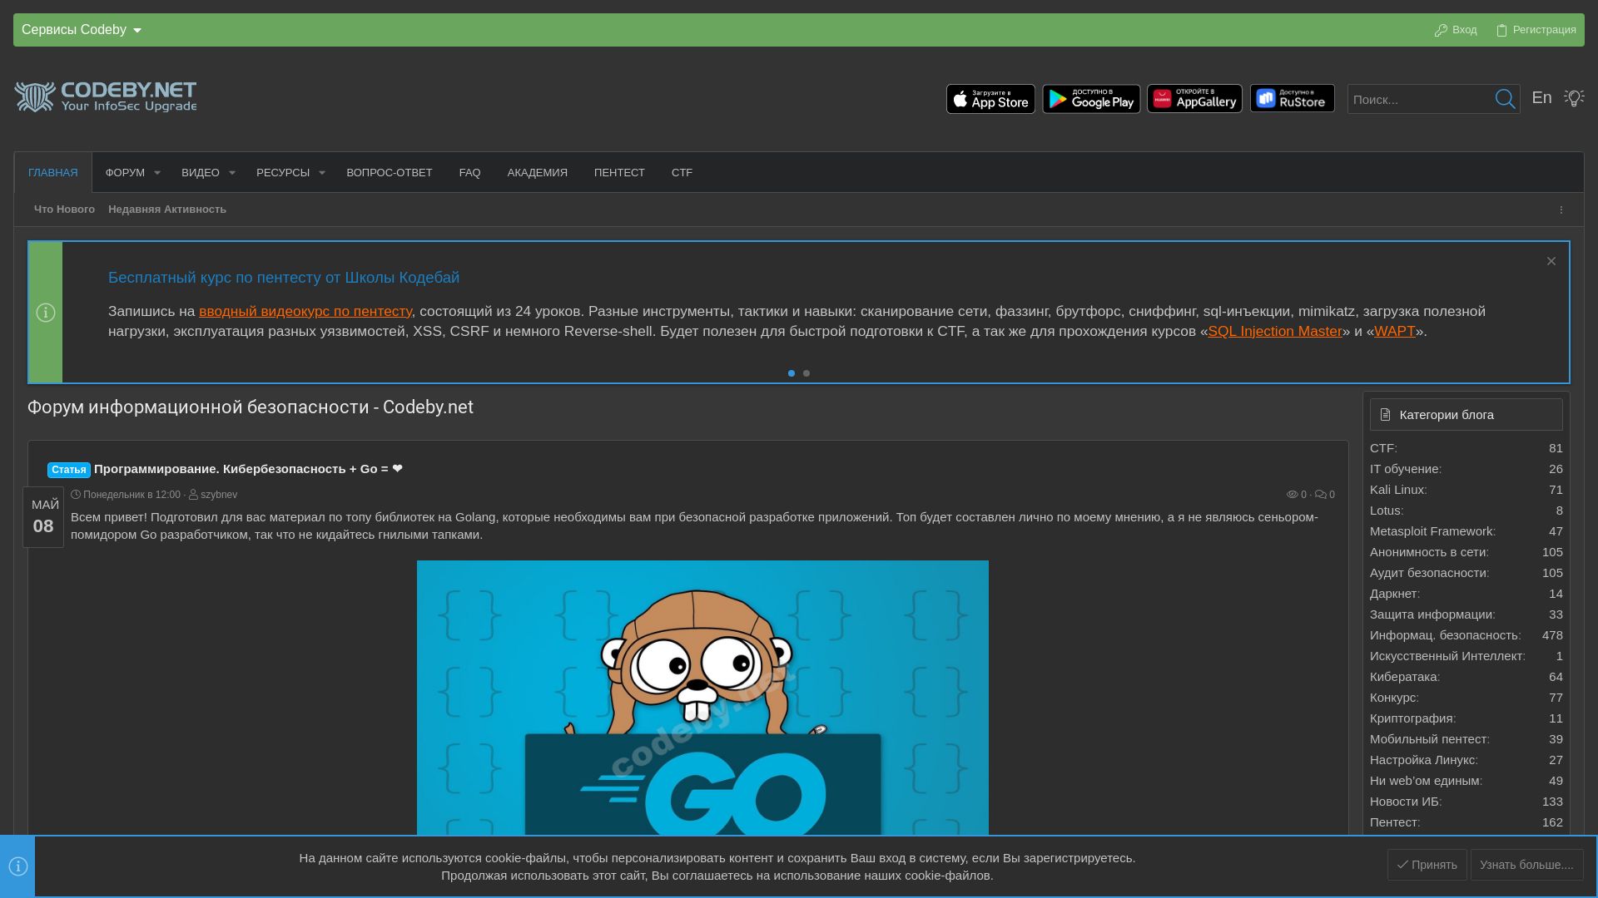Screen dimensions: 1598x898
Task: Open Недавняя Активность sub-navigation link
Action: pos(167,210)
